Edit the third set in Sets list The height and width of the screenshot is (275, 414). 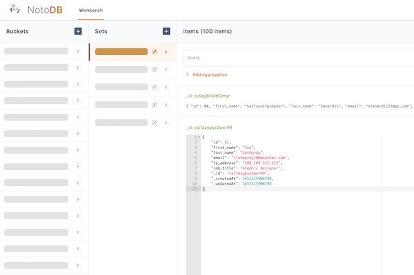155,87
